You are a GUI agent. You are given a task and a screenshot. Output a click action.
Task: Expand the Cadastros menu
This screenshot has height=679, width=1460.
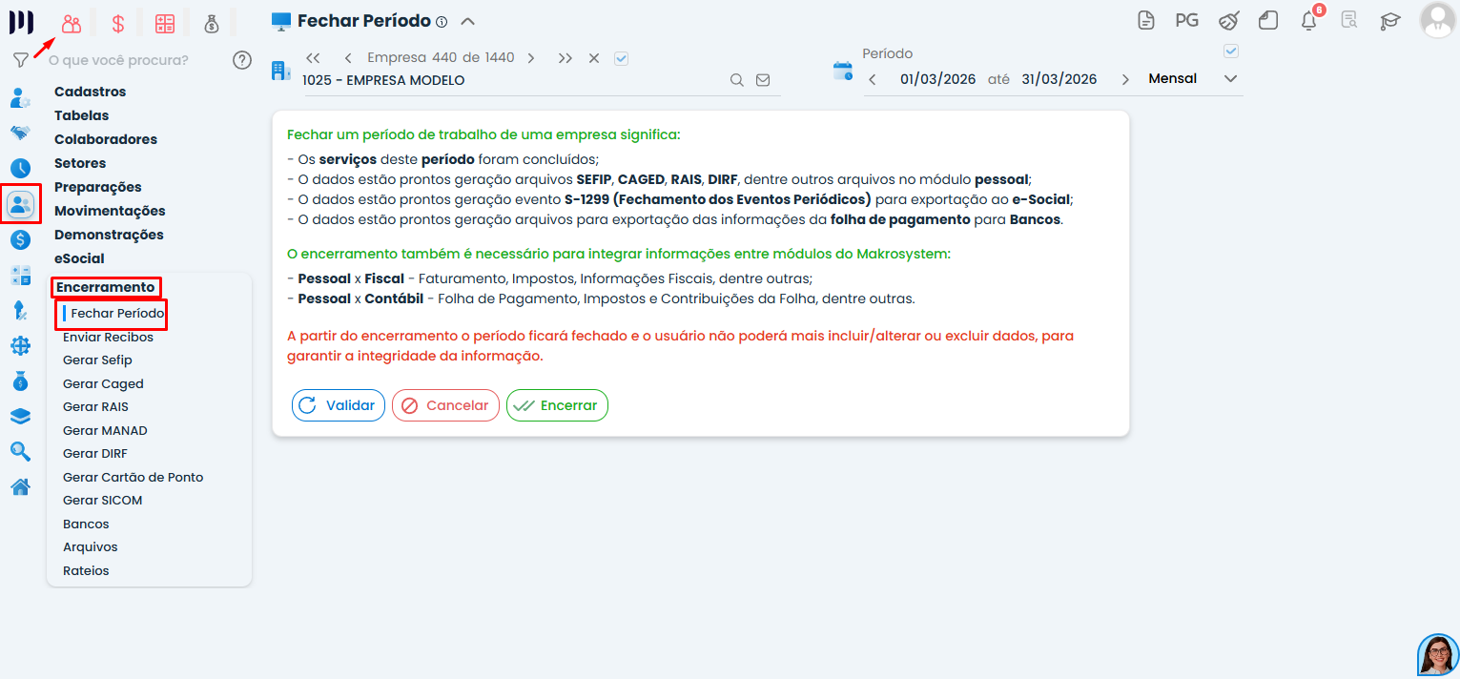91,92
